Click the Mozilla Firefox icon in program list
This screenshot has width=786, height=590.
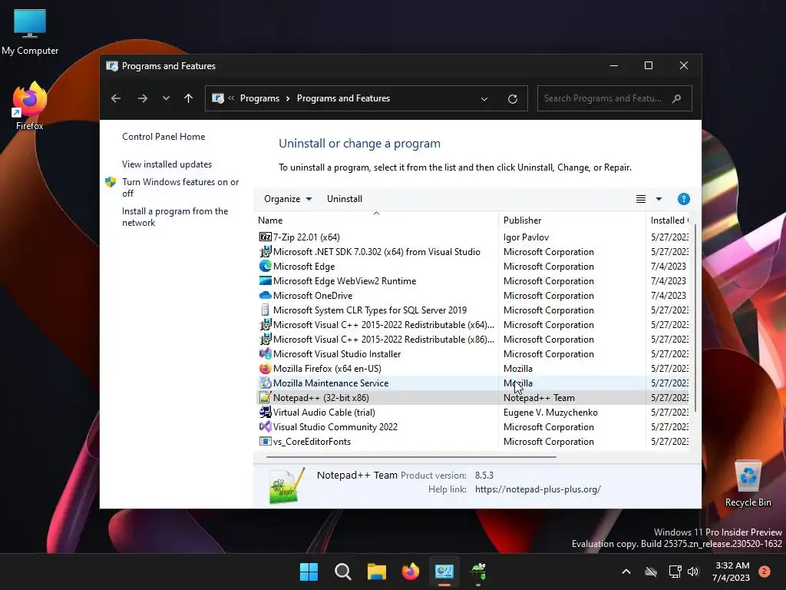point(265,368)
